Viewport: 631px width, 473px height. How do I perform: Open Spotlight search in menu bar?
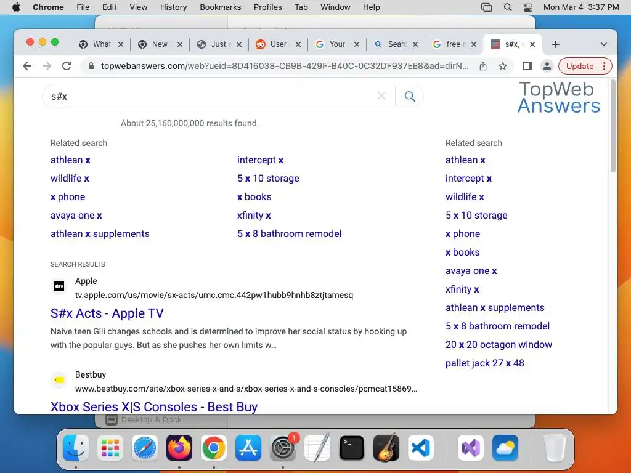click(x=508, y=7)
